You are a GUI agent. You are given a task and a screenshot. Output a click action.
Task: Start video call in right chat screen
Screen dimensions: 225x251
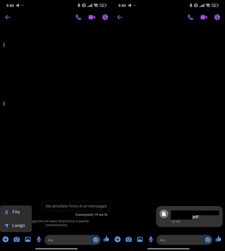pyautogui.click(x=204, y=17)
